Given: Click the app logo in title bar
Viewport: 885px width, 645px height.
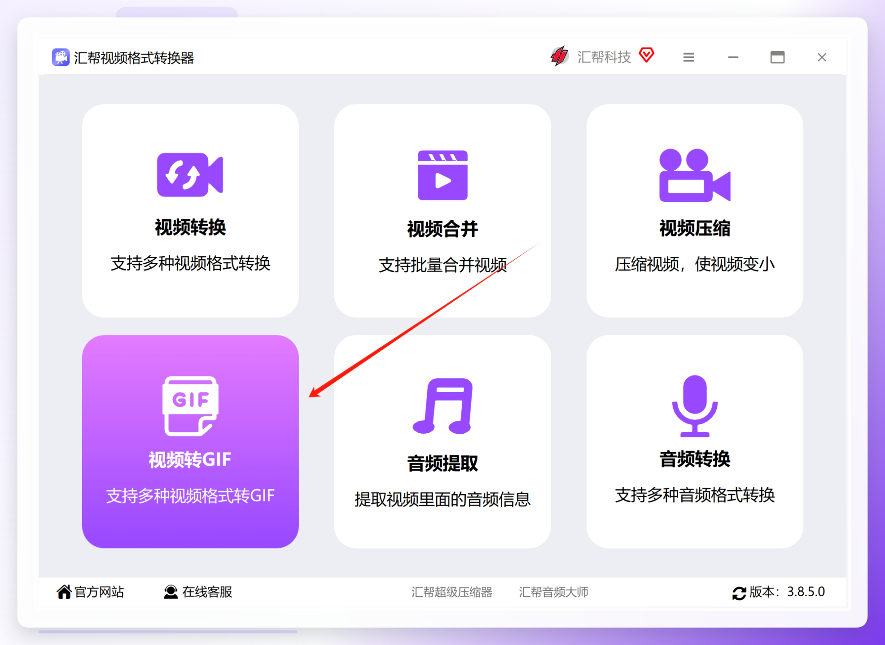Looking at the screenshot, I should (x=61, y=57).
